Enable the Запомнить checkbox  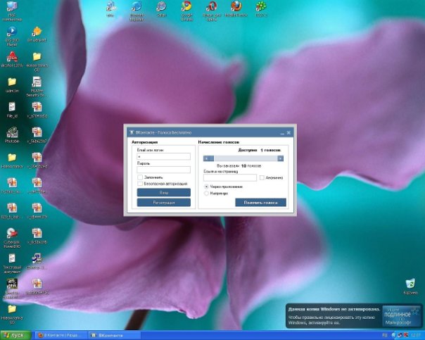[x=141, y=177]
